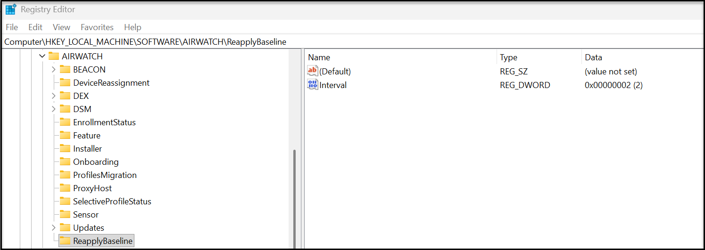This screenshot has width=705, height=250.
Task: Expand the DSM key chevron
Action: click(54, 109)
